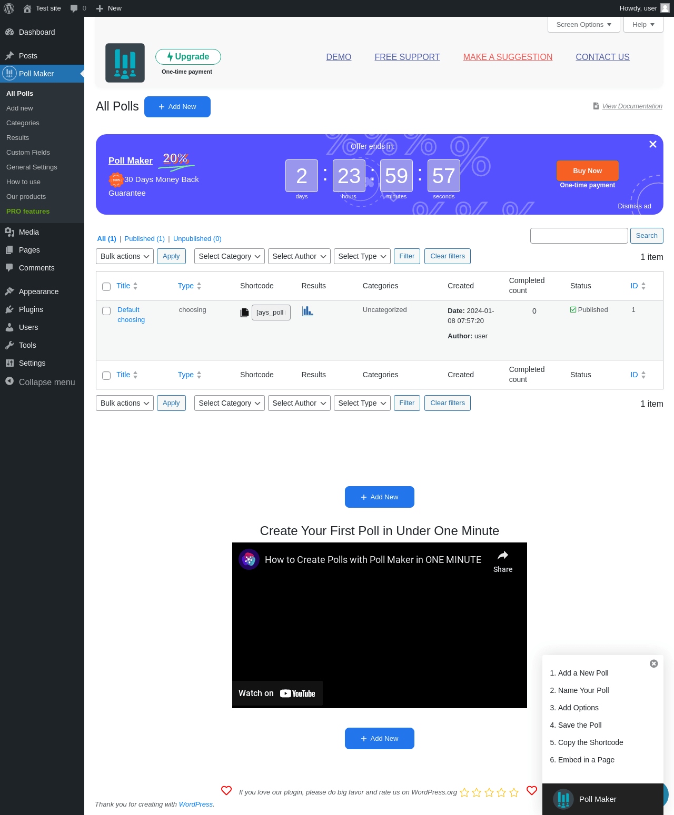Open top Bulk actions dropdown
This screenshot has width=674, height=815.
125,256
